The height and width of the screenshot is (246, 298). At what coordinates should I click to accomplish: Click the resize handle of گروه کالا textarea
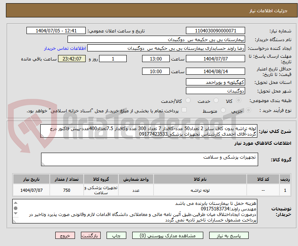43,164
